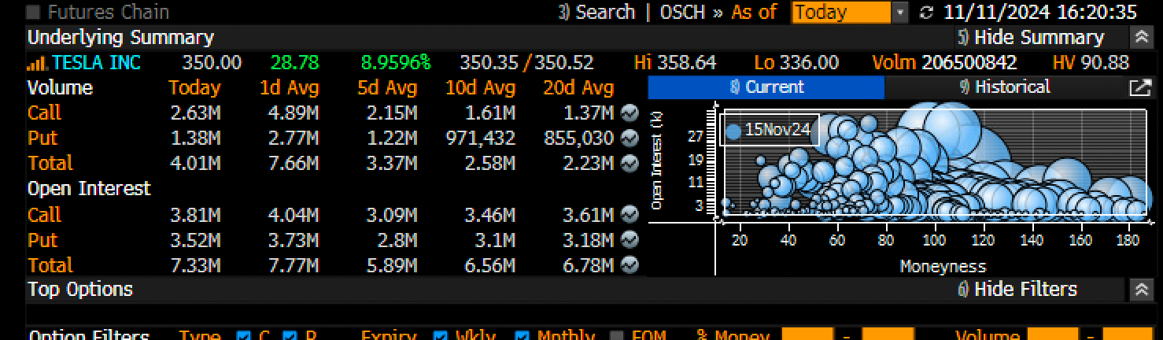Click chart icon in Put open interest row
The height and width of the screenshot is (340, 1163).
(x=629, y=239)
